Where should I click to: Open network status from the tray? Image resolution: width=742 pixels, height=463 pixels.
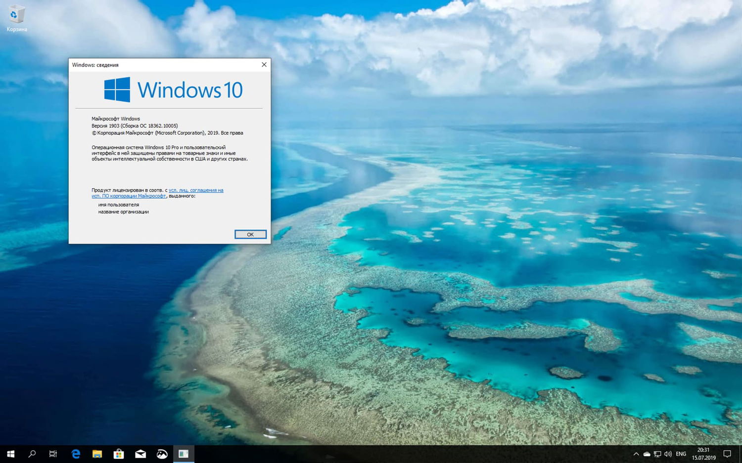point(657,454)
